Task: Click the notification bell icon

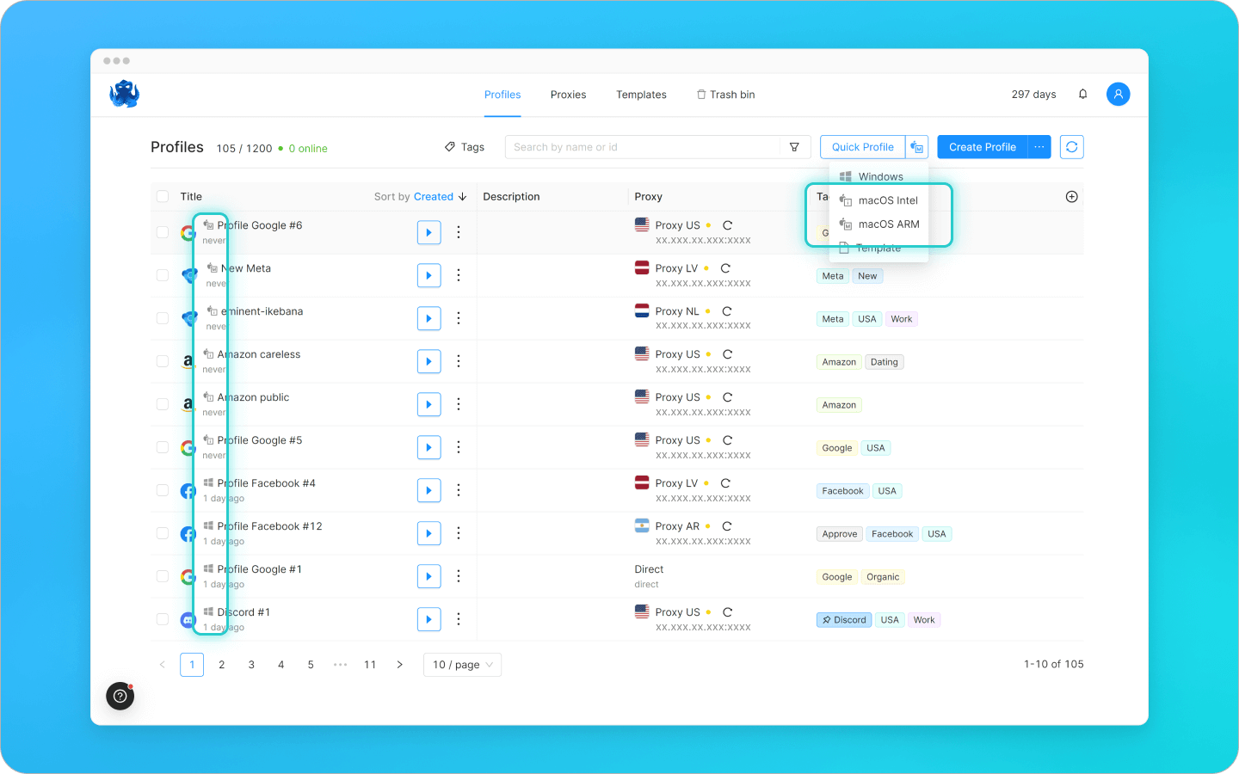Action: pyautogui.click(x=1082, y=94)
